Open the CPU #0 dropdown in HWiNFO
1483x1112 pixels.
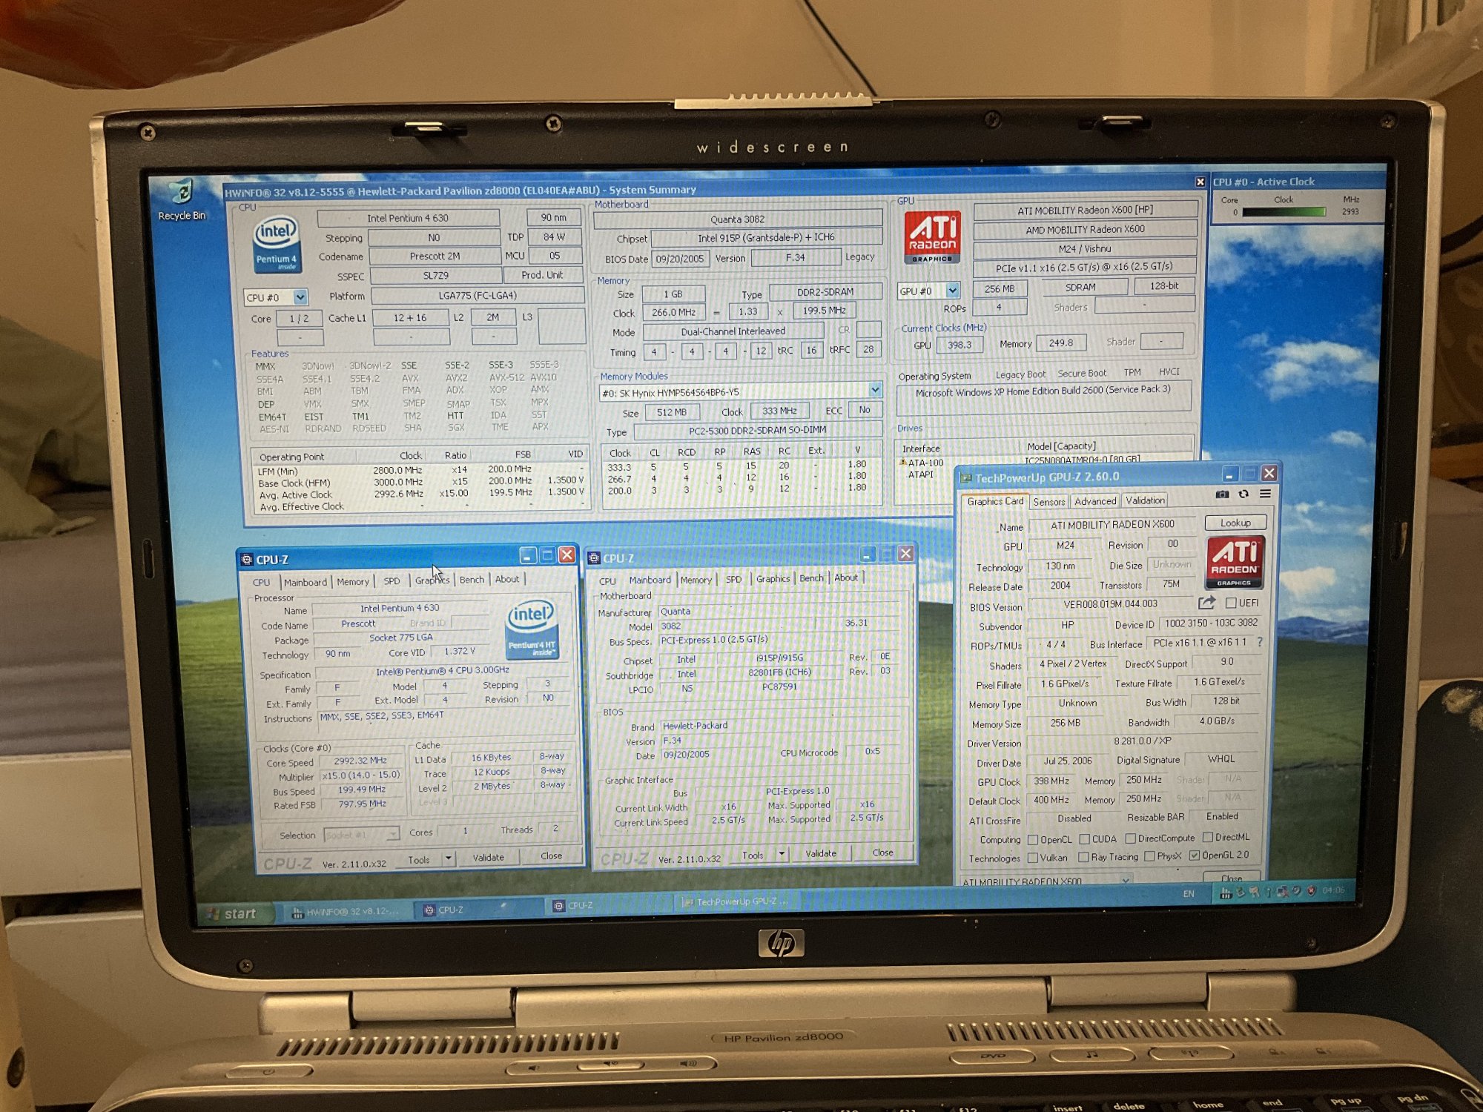coord(300,297)
